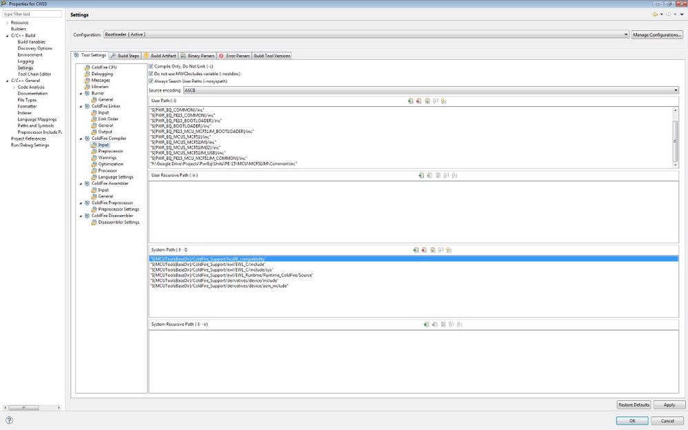
Task: Toggle Compile Only, Do Not Link checkbox
Action: click(x=151, y=66)
